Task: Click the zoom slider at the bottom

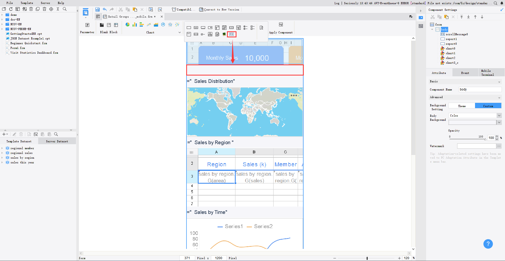Action: pyautogui.click(x=367, y=258)
